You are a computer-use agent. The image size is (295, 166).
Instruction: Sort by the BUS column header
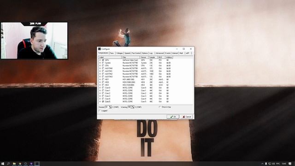161,57
